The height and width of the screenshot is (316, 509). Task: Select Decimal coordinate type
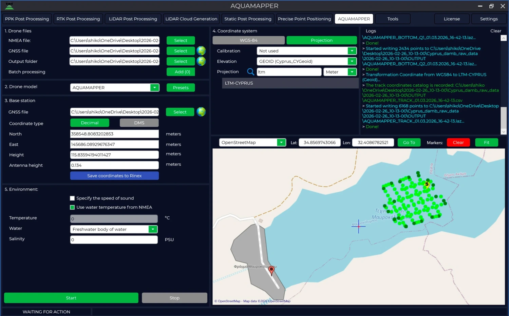(x=90, y=123)
